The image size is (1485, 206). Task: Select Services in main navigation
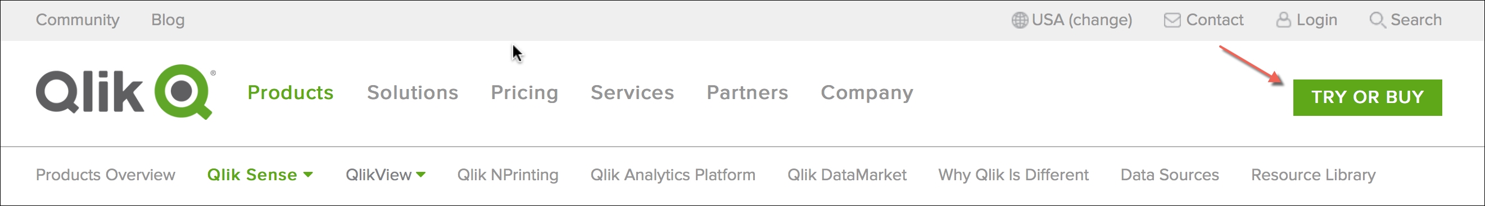[632, 92]
